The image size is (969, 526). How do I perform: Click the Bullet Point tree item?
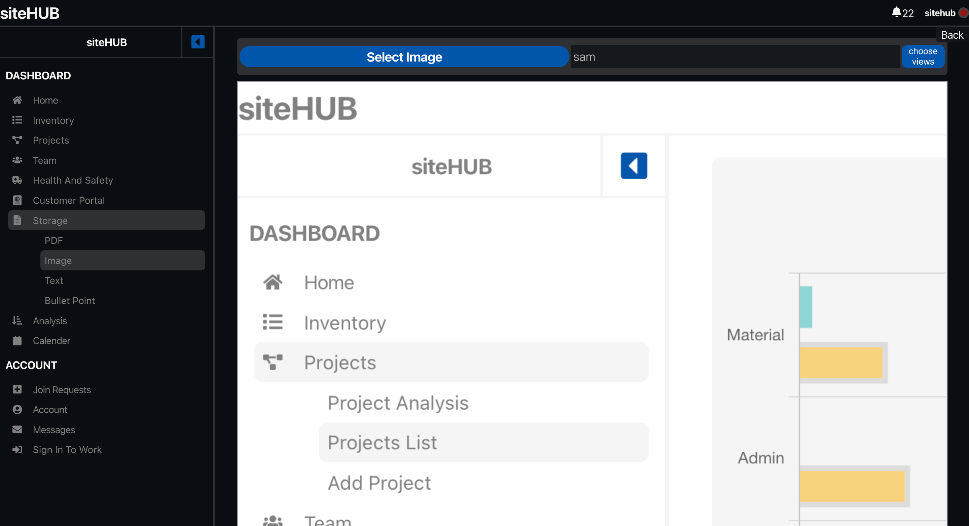(x=69, y=301)
